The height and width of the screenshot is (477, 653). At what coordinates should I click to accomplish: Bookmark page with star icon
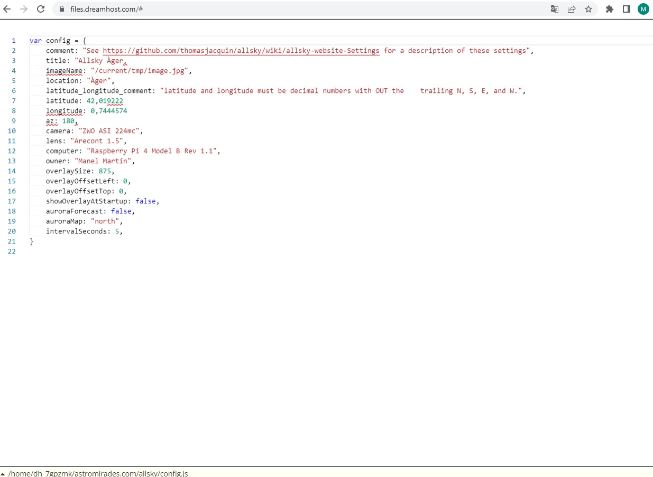click(x=588, y=9)
